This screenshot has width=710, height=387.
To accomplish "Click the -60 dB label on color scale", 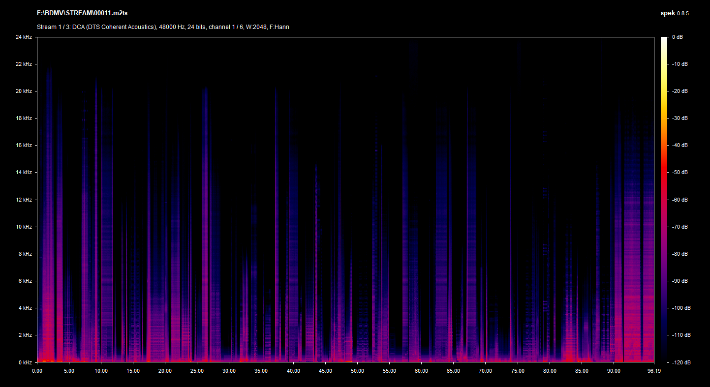I will [680, 200].
